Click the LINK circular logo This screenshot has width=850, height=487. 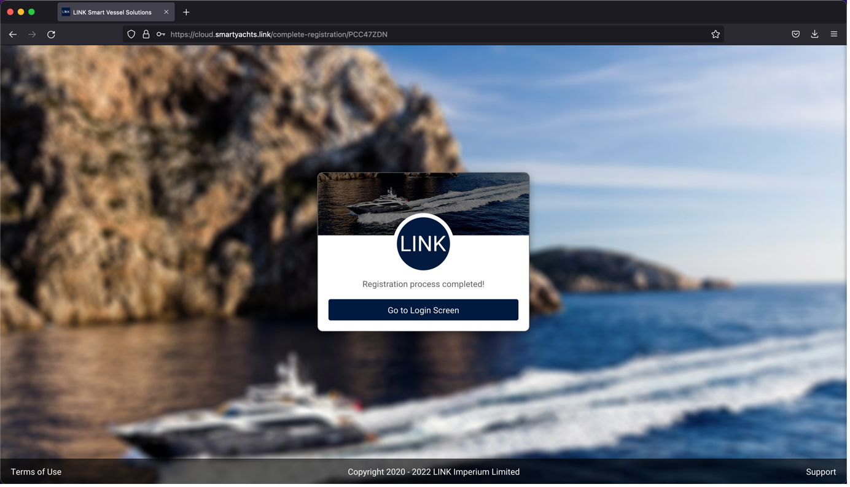(424, 243)
